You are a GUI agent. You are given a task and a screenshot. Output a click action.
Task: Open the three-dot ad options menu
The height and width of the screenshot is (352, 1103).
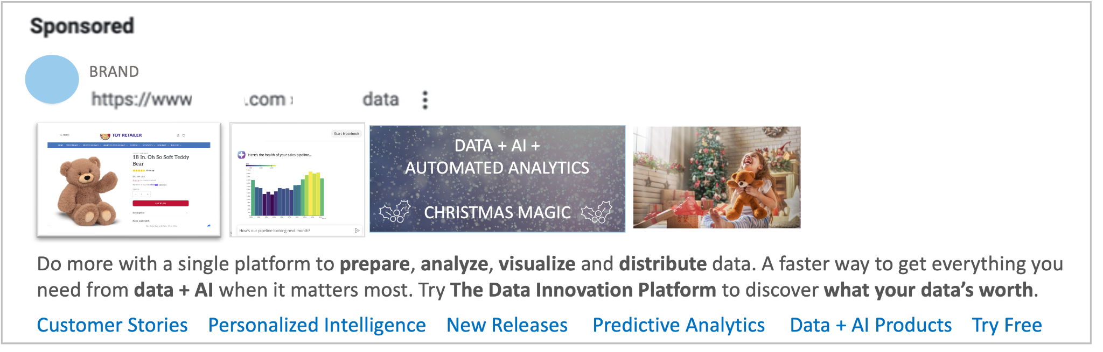(x=425, y=100)
